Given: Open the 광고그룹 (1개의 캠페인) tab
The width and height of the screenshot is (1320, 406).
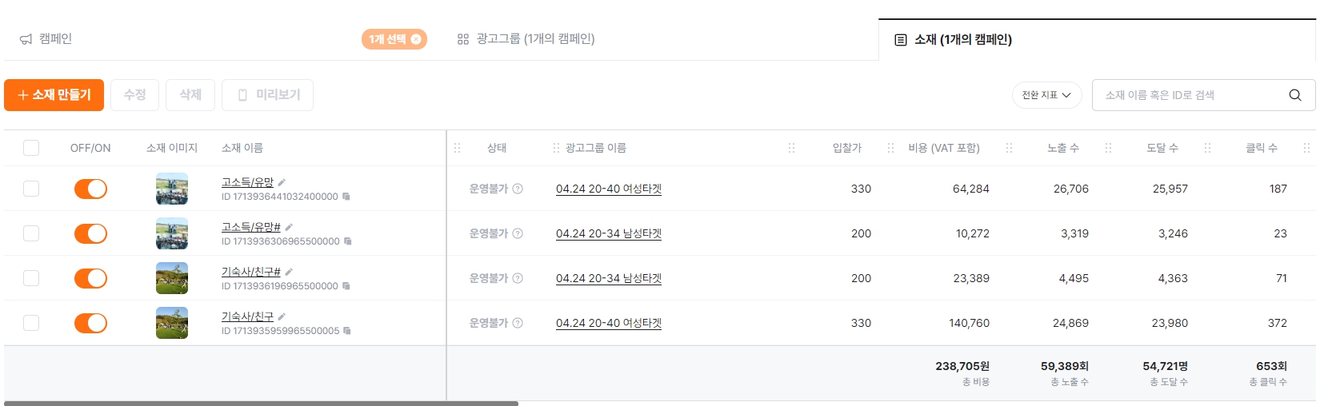Looking at the screenshot, I should click(526, 38).
